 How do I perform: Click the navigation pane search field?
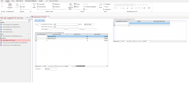click(x=14, y=20)
